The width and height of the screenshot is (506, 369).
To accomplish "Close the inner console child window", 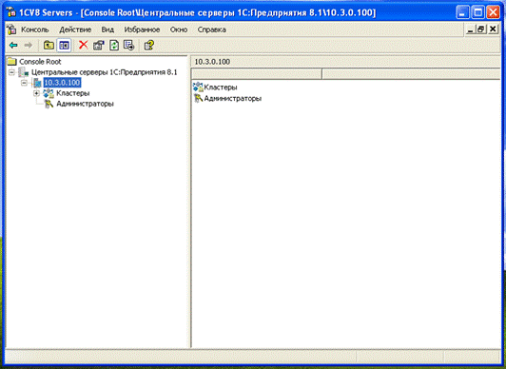I will coord(493,29).
